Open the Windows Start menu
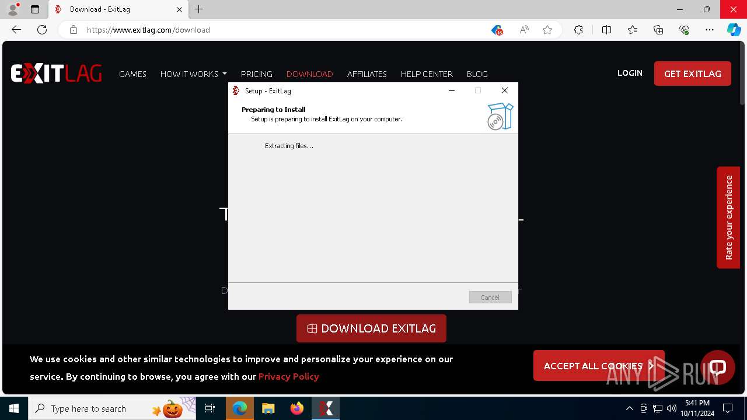The image size is (747, 420). click(x=14, y=408)
